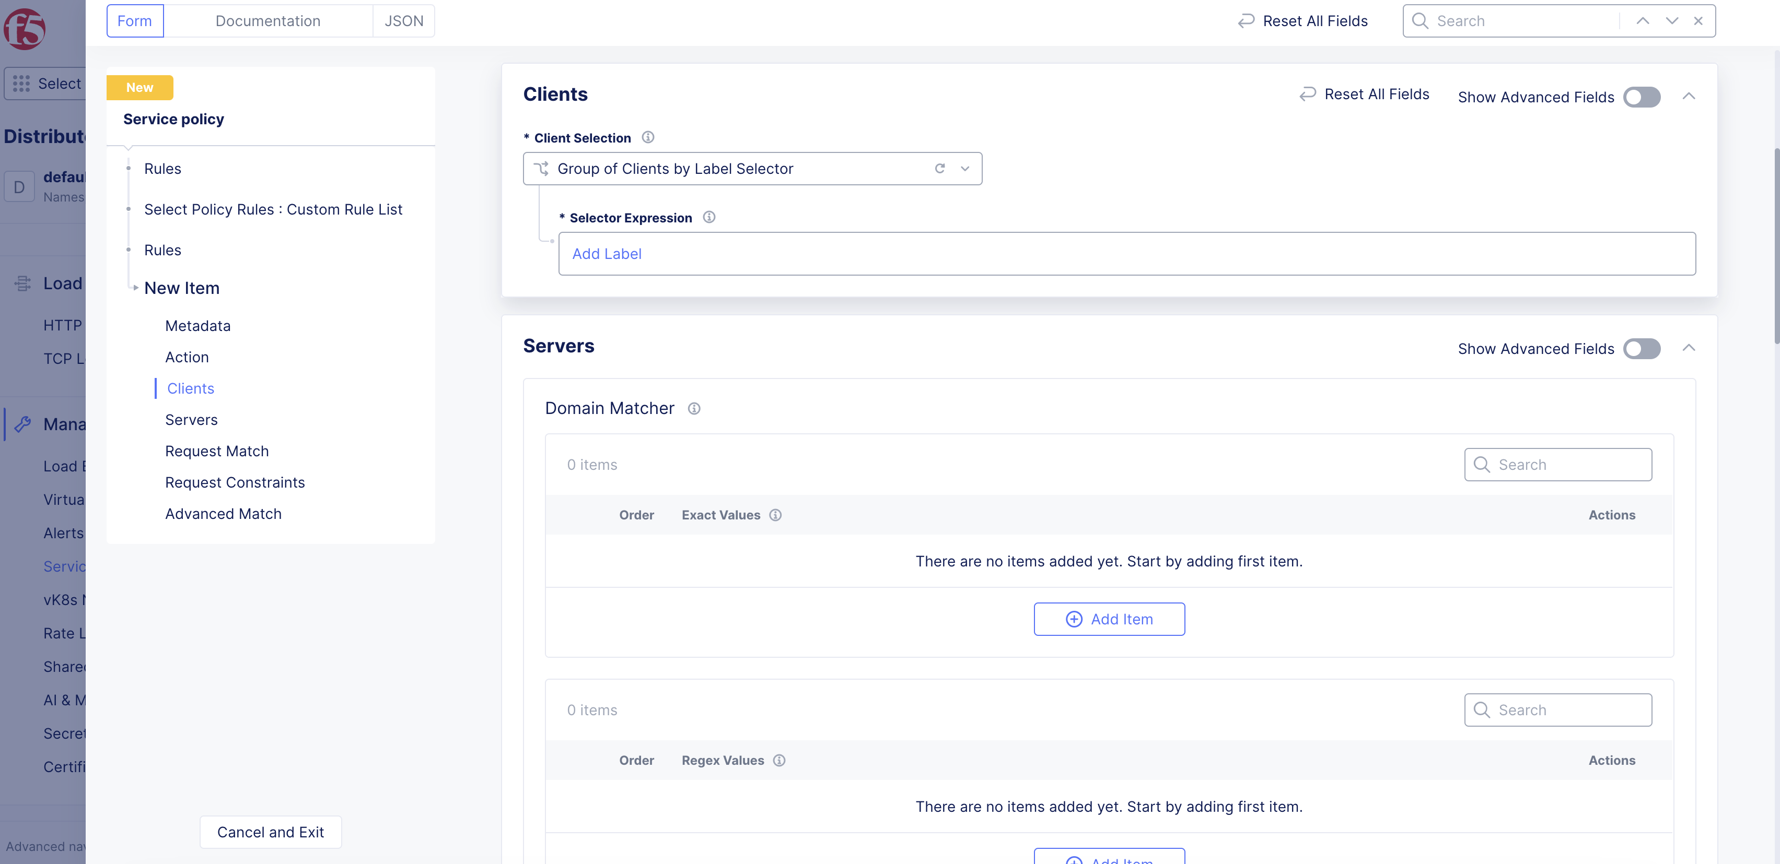Collapse the Clients section chevron
The image size is (1780, 864).
point(1688,96)
